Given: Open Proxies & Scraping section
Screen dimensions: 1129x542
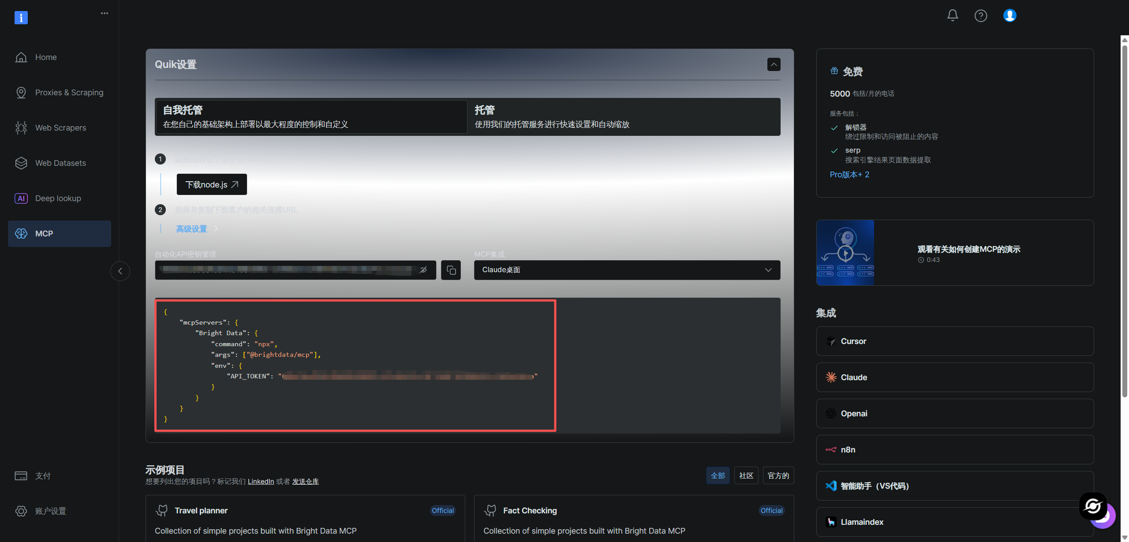Looking at the screenshot, I should 60,93.
